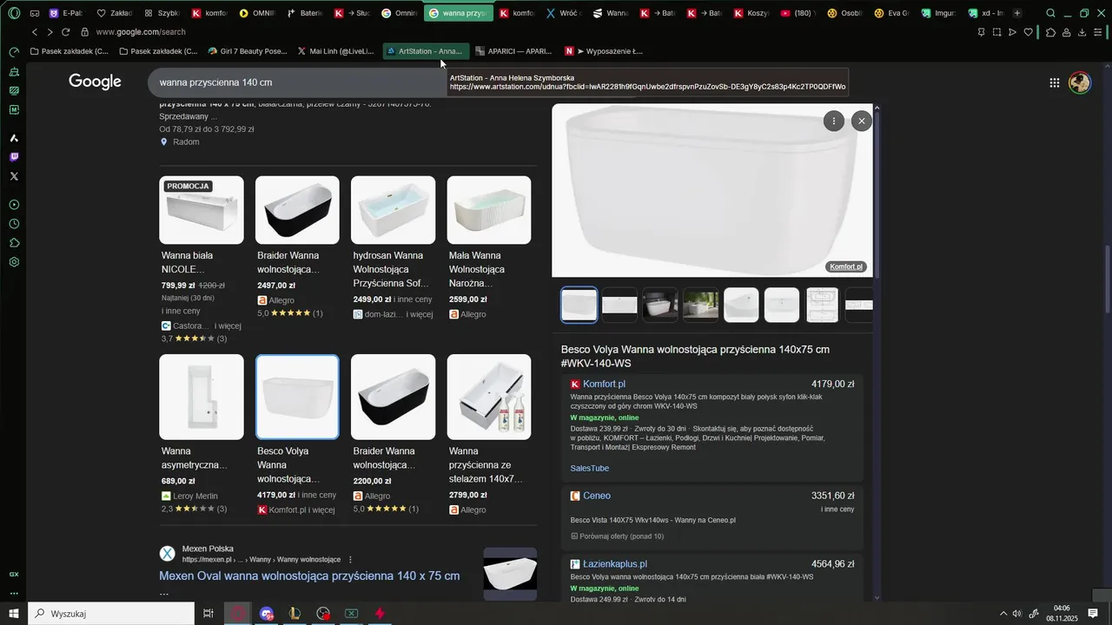Click Komfort.pl image source badge

tap(845, 266)
